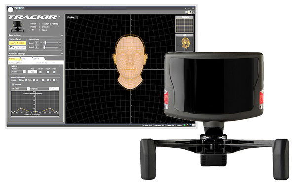Viewport: 296px width, 185px height.
Task: Click the highlighted layout icon at top right
Action: pyautogui.click(x=190, y=12)
